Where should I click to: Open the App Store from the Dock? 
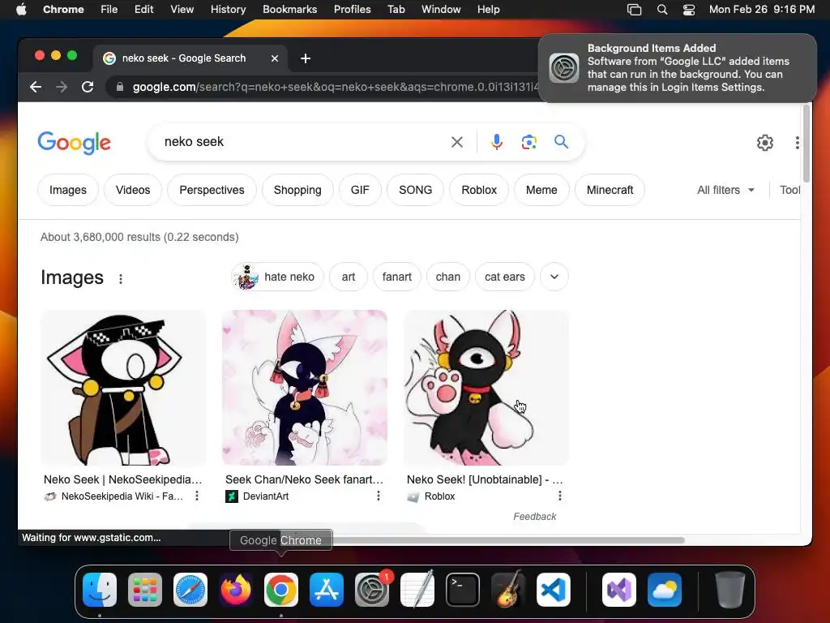[x=327, y=590]
